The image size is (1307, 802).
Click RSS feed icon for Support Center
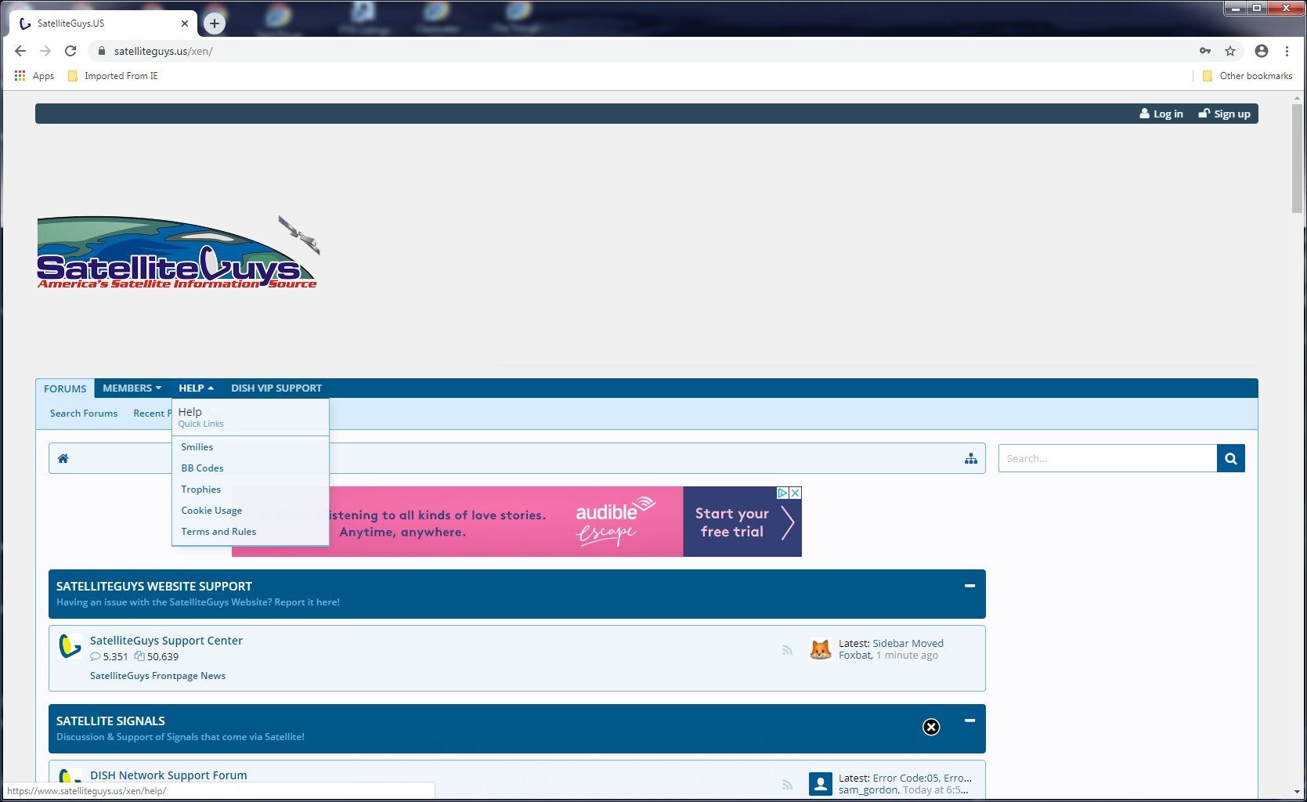pos(787,650)
